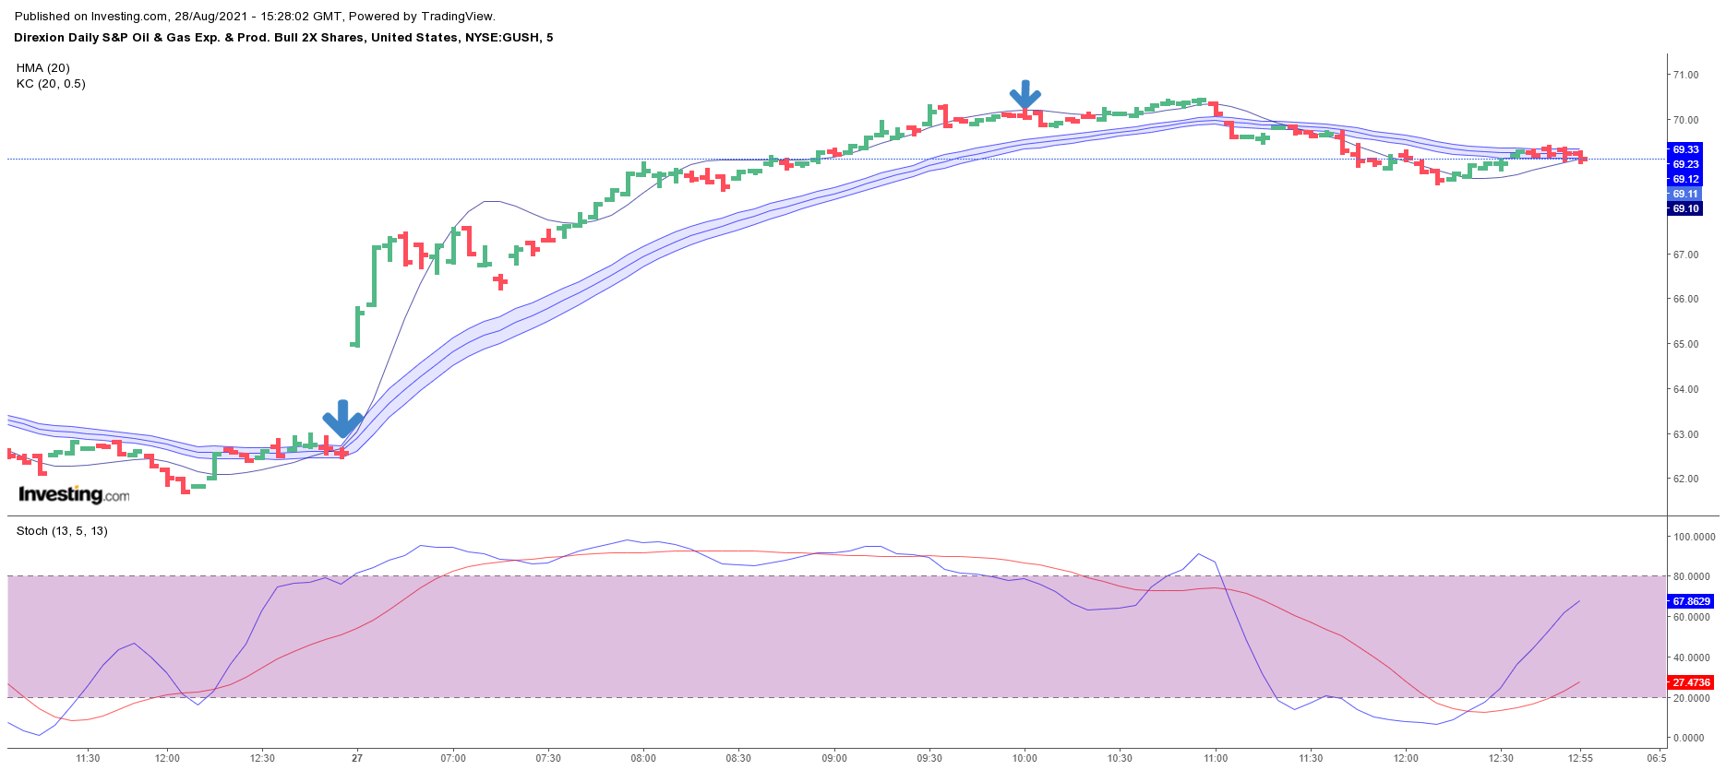Click the 69.12 price tag
1726x770 pixels.
point(1685,179)
